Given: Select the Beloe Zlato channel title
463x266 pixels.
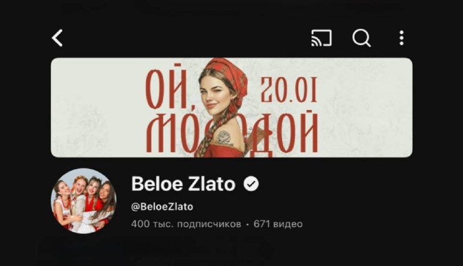Looking at the screenshot, I should [x=183, y=184].
